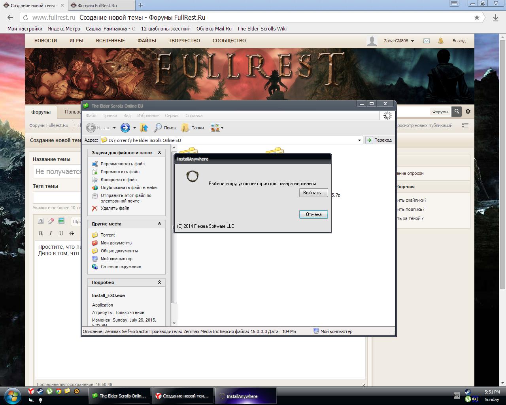Open notifications via the bell icon
The image size is (506, 405).
(x=441, y=41)
